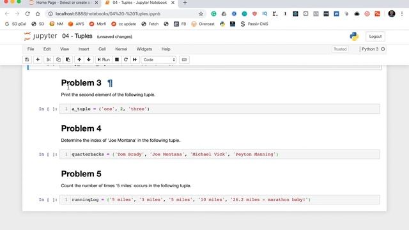Close the 04 - Tuples browser tab
Screen dimensions: 409x230
pyautogui.click(x=173, y=3)
